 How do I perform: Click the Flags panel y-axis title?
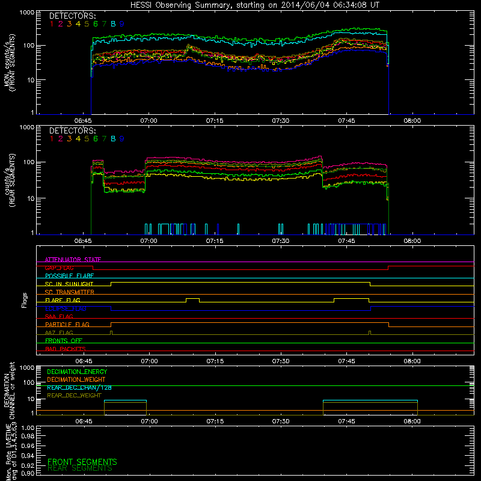point(25,300)
